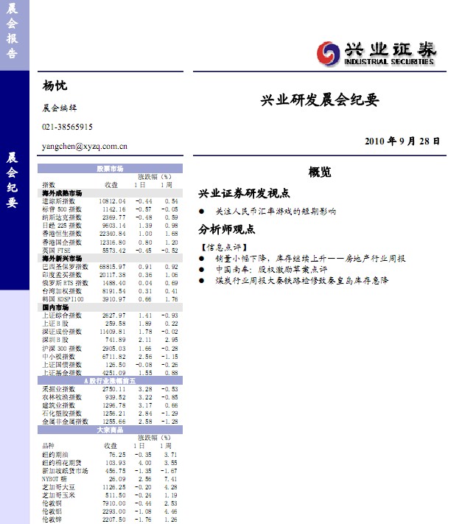
Task: Click the 上证综合指数 row label
Action: click(x=62, y=315)
